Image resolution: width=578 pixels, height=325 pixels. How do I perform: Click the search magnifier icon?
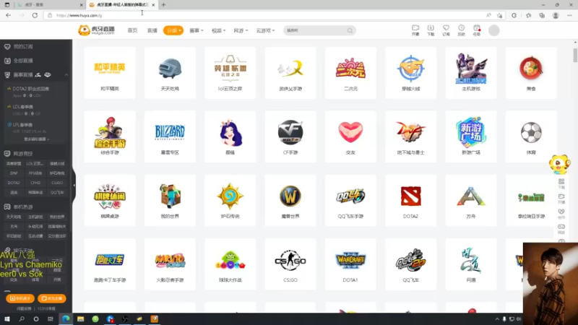point(350,30)
